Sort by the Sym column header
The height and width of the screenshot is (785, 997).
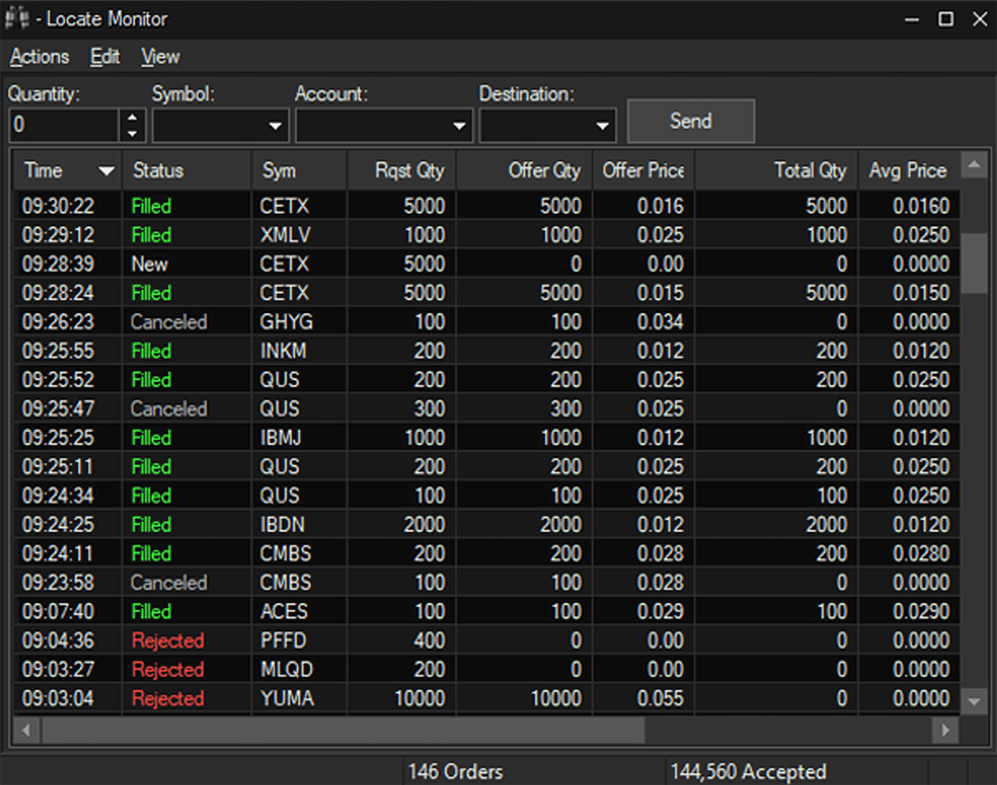pyautogui.click(x=299, y=170)
